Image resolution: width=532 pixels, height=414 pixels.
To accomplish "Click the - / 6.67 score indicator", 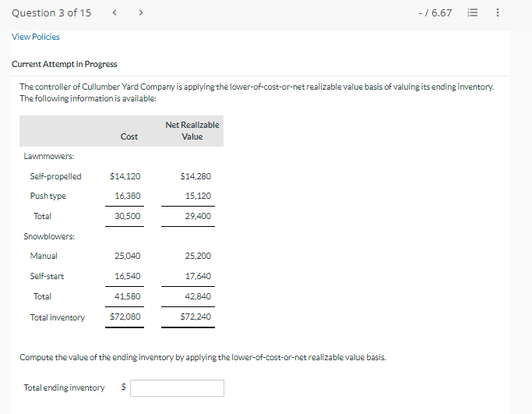I will tap(435, 13).
